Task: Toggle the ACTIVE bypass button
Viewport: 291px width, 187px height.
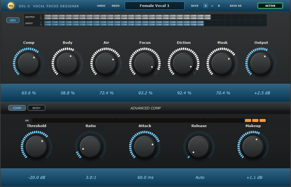Action: [270, 6]
